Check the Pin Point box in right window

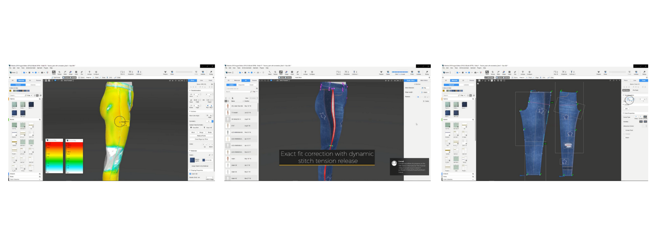631,90
